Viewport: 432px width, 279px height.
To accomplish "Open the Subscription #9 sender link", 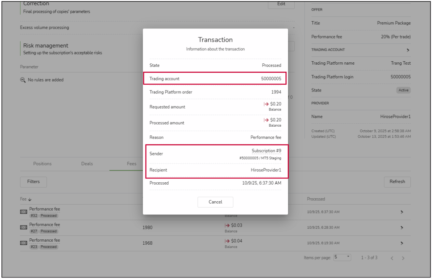I will click(266, 151).
